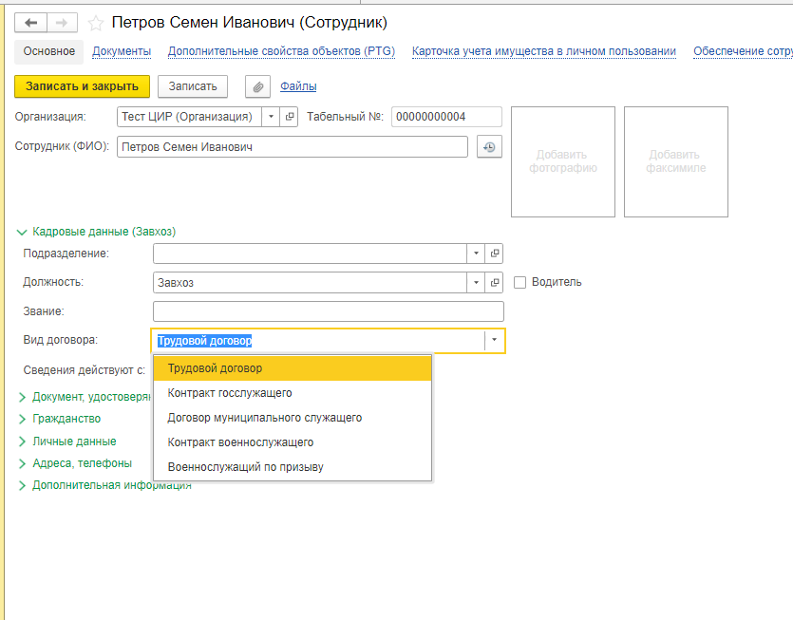This screenshot has height=620, width=793.
Task: Click Добавить факсимиле placeholder
Action: point(675,161)
